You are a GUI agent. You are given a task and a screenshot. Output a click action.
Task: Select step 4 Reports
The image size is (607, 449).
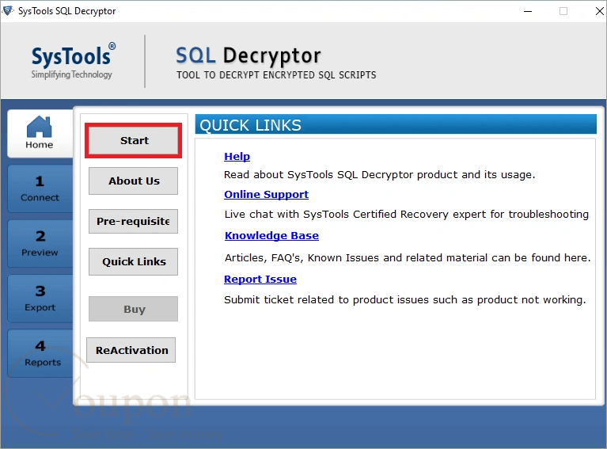tap(40, 353)
